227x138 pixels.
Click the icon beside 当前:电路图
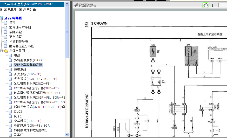point(2,18)
